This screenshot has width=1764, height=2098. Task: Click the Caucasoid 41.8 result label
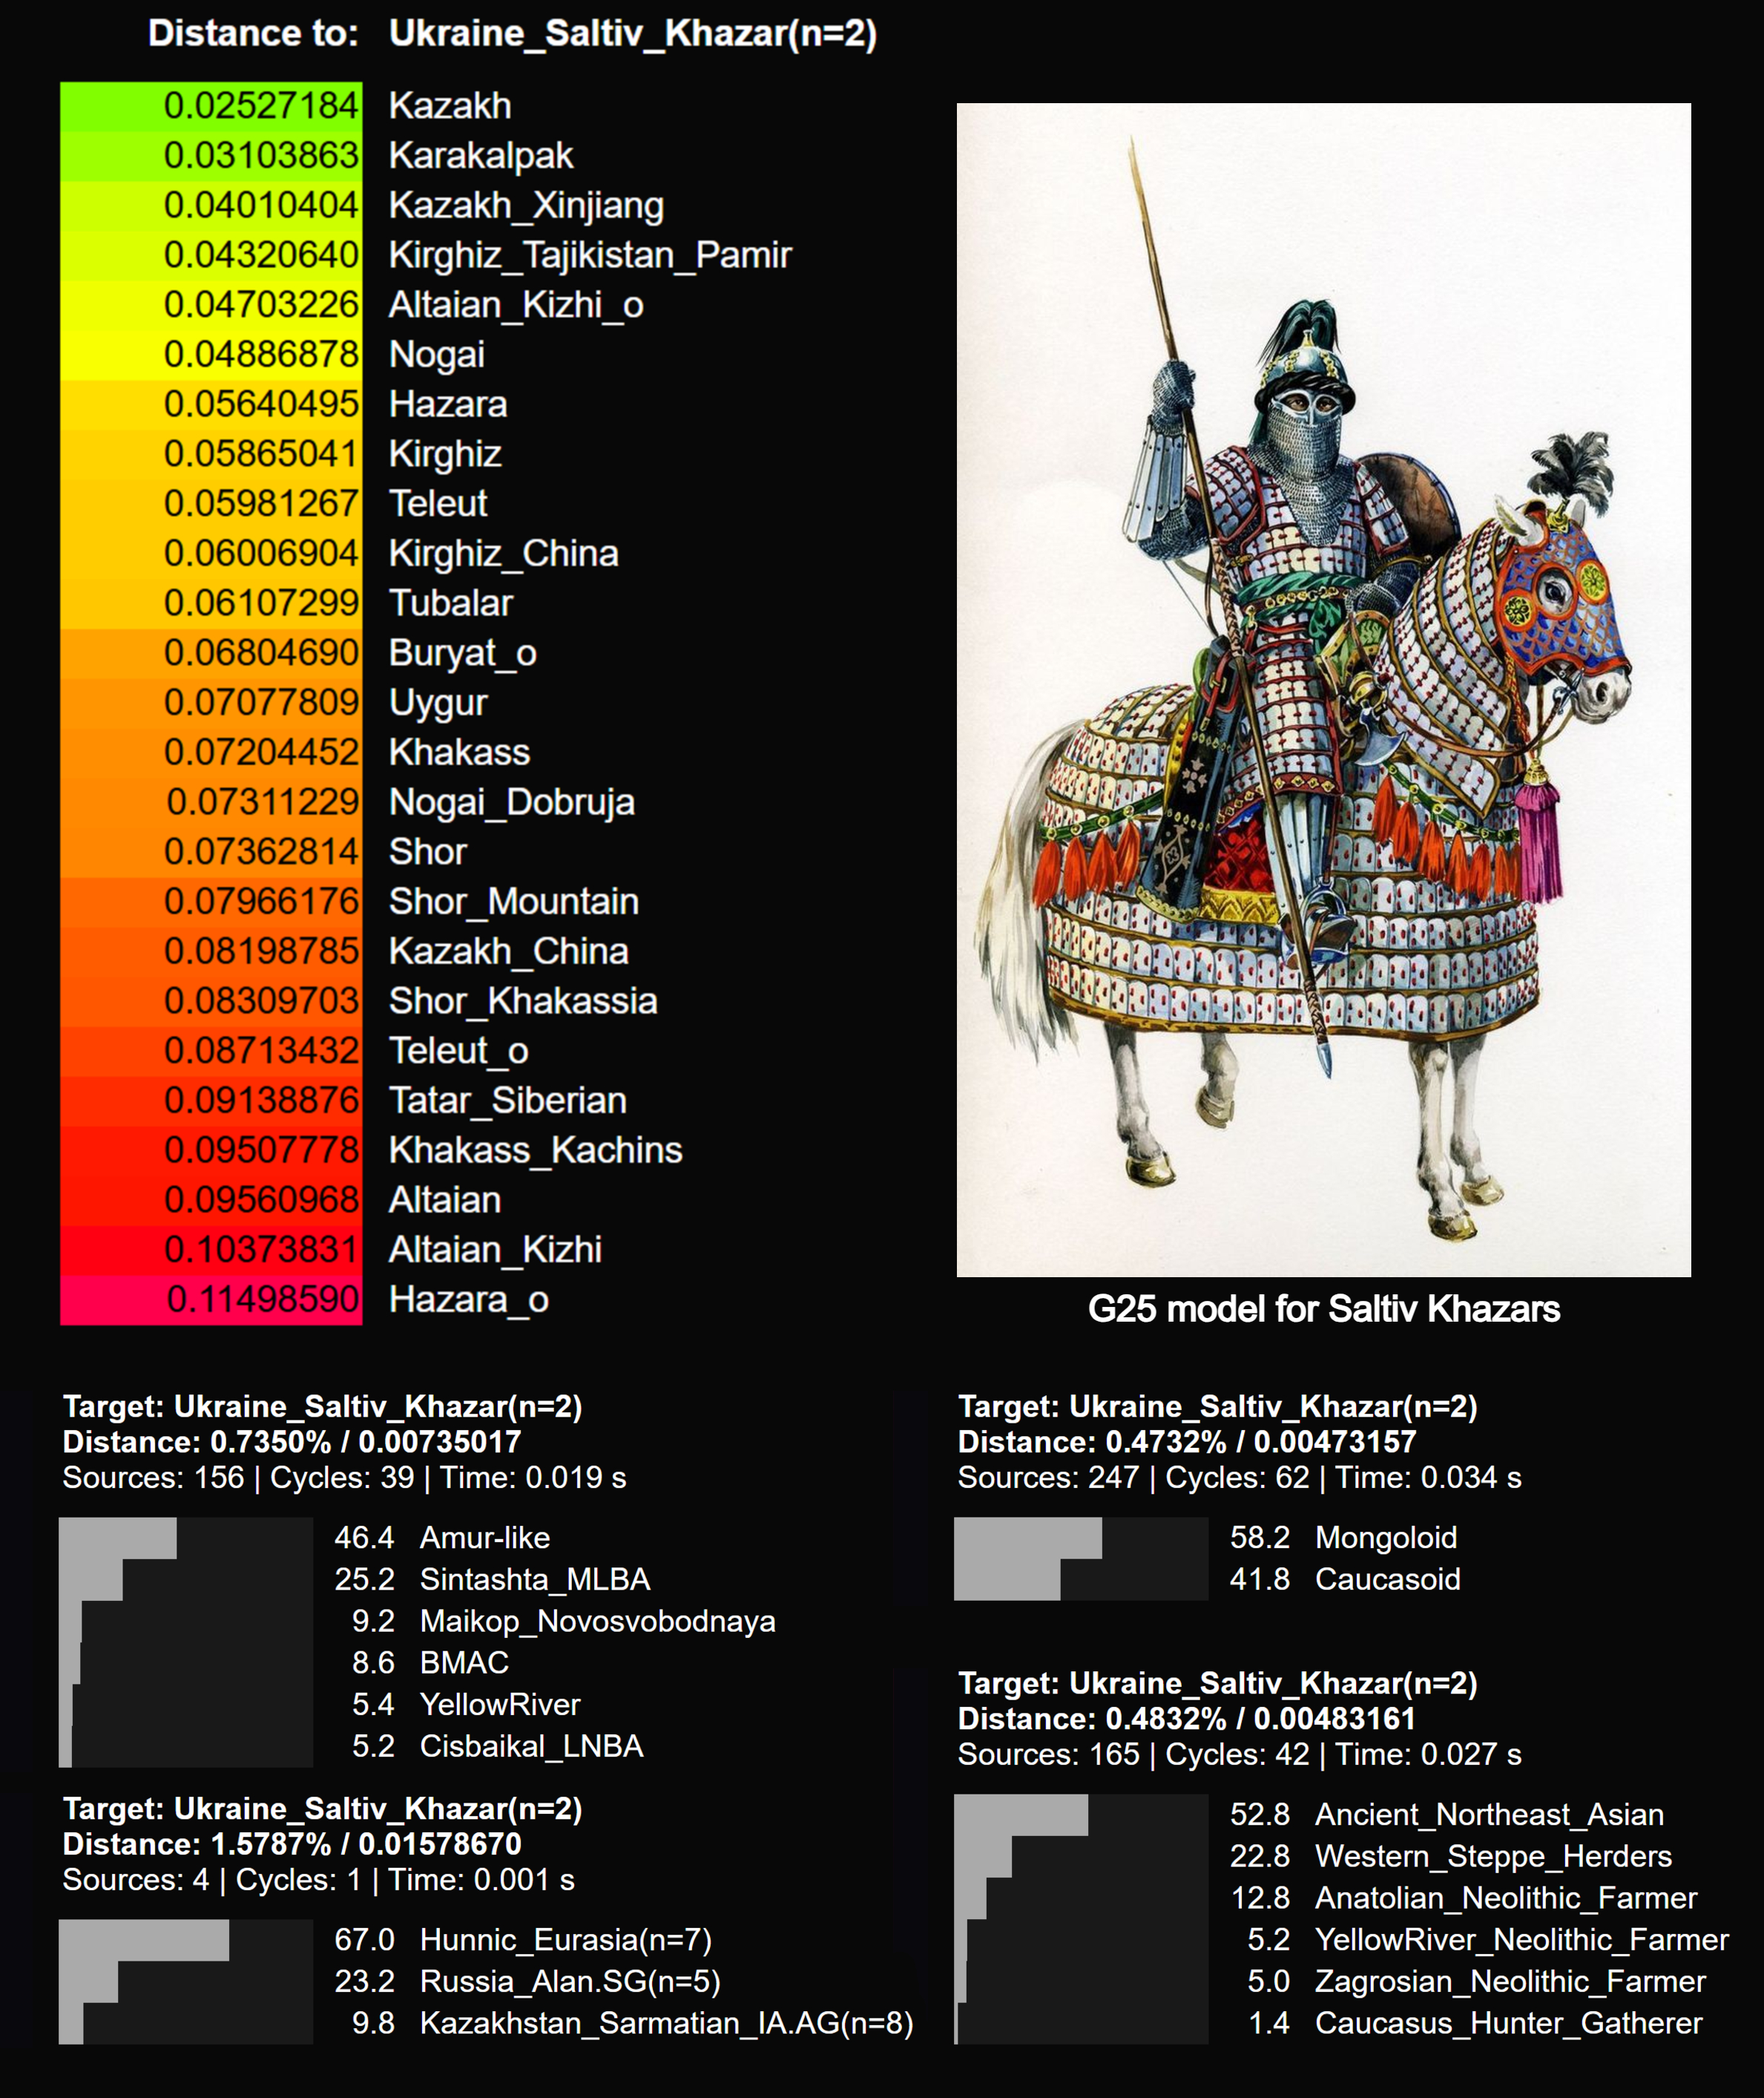pos(1386,1579)
